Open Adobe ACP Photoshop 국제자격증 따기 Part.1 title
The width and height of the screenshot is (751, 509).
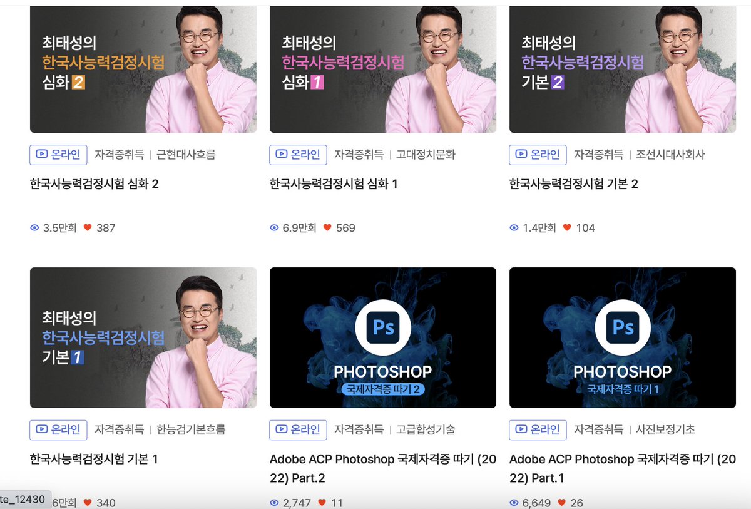pos(623,468)
